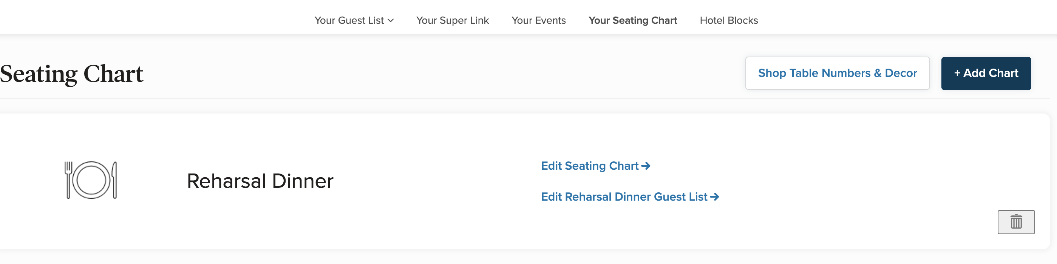The width and height of the screenshot is (1057, 264).
Task: Expand the Your Guest List chevron
Action: [391, 20]
